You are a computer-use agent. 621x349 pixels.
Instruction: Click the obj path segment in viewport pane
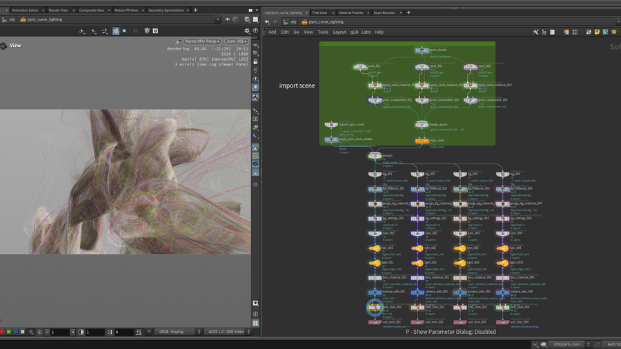[x=11, y=20]
